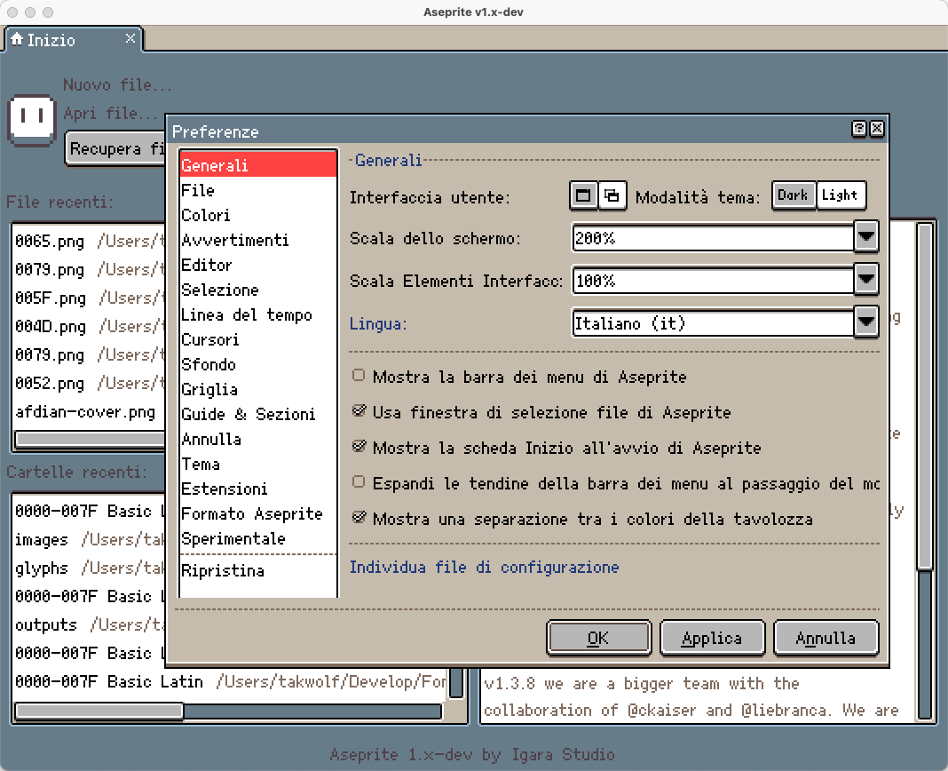Open Selezione preferences section
The image size is (948, 771).
point(258,290)
